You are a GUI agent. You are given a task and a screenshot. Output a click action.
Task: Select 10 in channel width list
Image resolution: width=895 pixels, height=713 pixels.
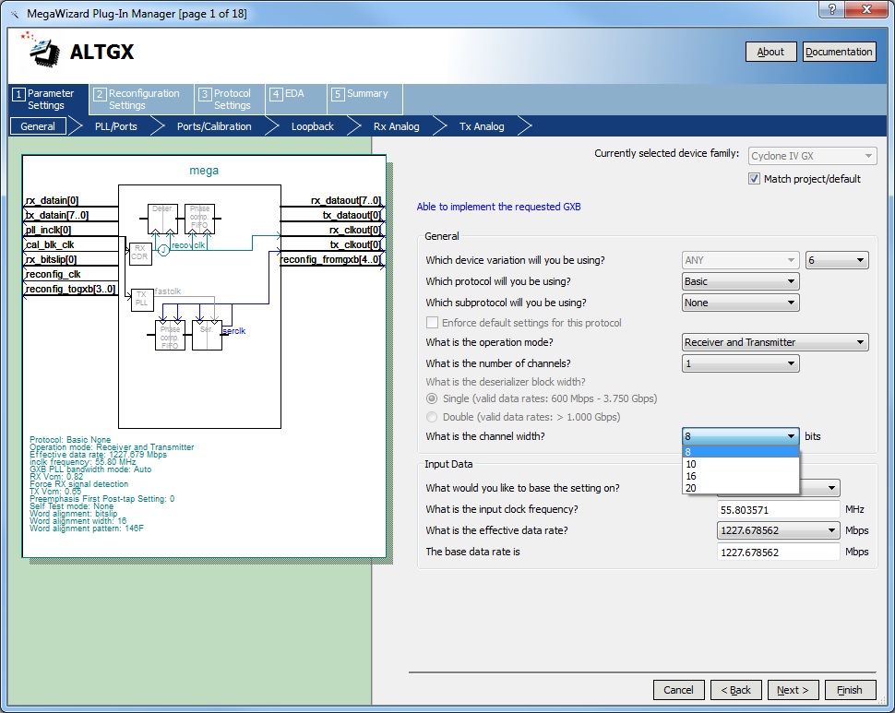tap(740, 464)
